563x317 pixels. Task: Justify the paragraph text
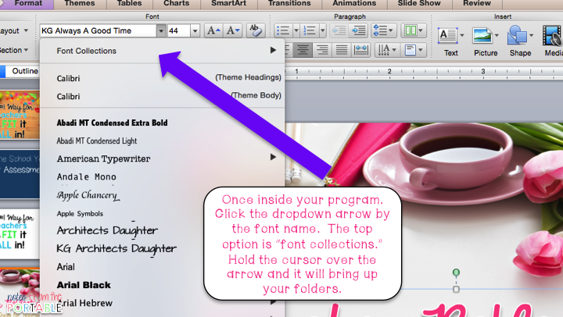click(341, 50)
